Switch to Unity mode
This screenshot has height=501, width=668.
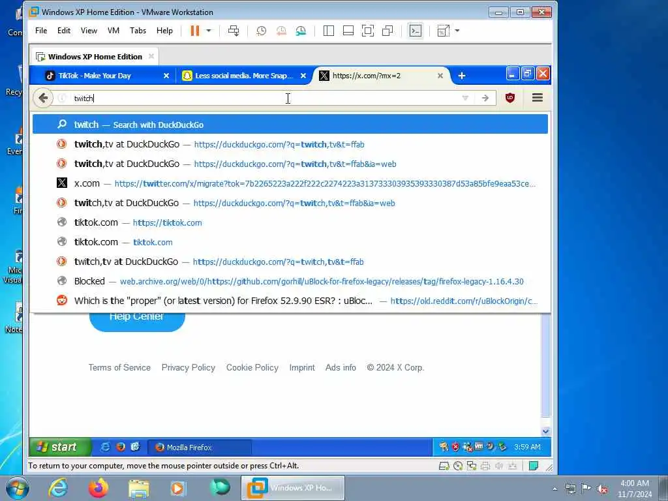[387, 31]
